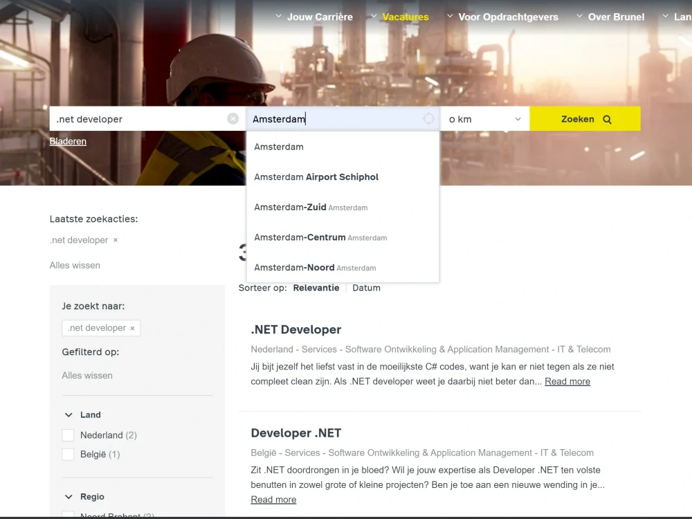Click the chevron next to Over Brunel
Image resolution: width=692 pixels, height=519 pixels.
coord(580,16)
